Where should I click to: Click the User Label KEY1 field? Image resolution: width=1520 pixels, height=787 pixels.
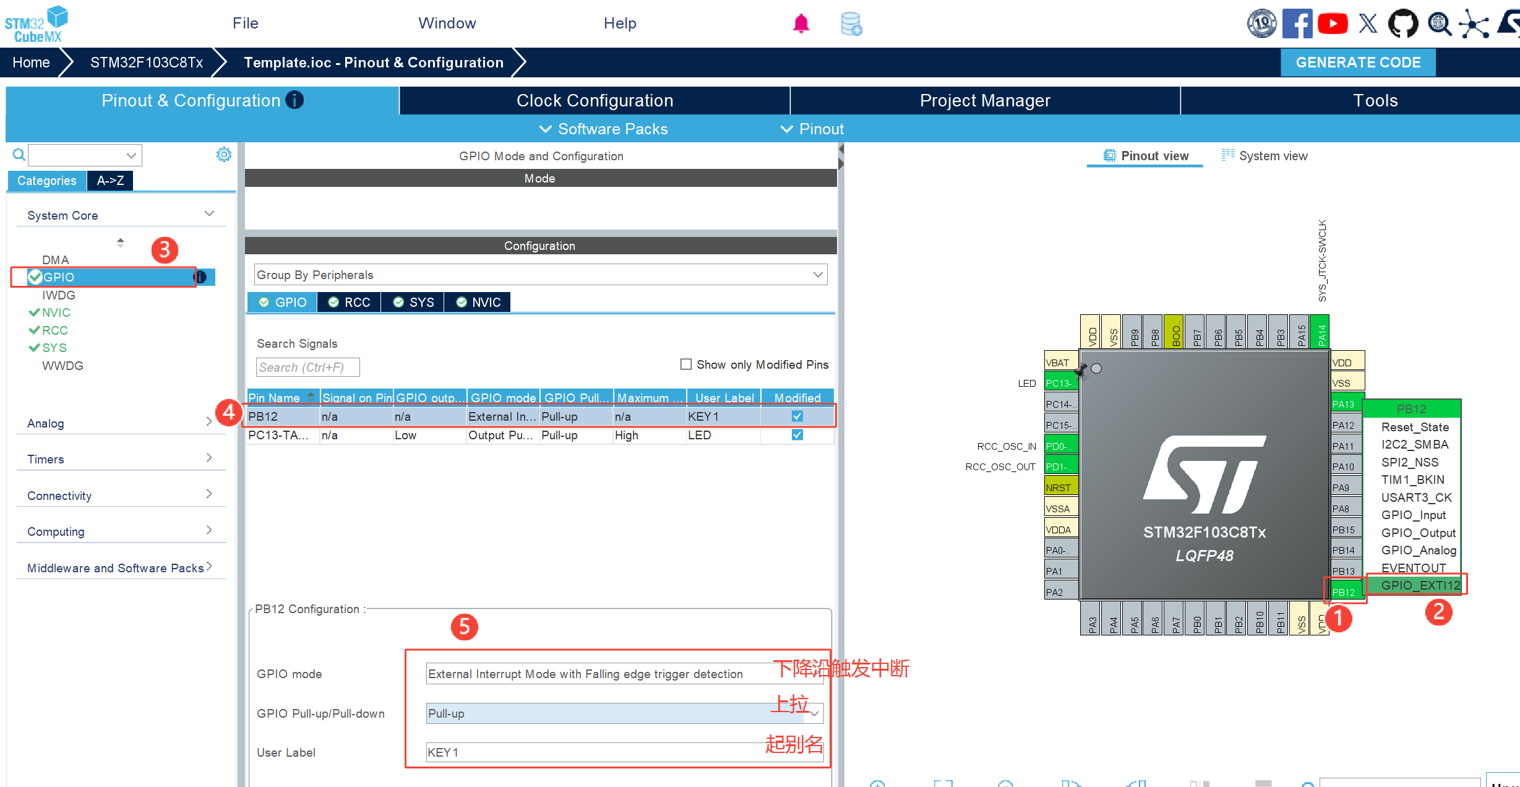click(625, 752)
